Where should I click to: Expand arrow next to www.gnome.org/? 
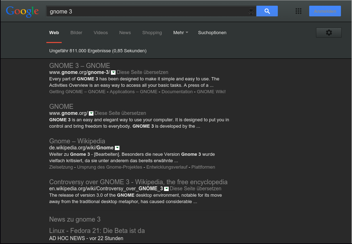tap(91, 113)
